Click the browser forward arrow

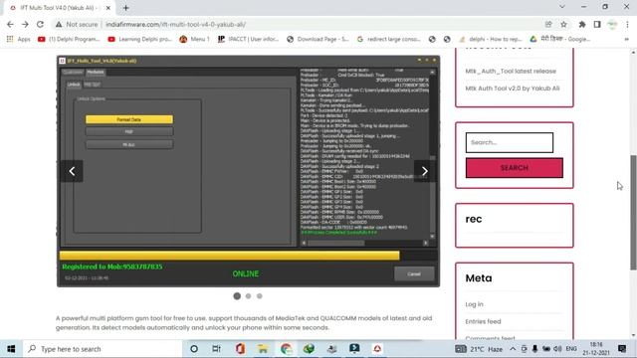[x=25, y=24]
